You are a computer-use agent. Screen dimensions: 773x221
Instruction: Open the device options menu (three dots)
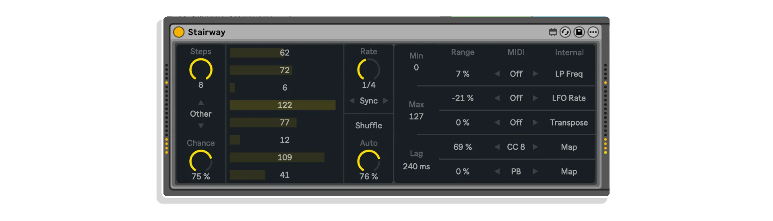pos(593,32)
